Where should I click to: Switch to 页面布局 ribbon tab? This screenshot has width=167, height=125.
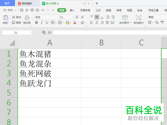(x=85, y=10)
